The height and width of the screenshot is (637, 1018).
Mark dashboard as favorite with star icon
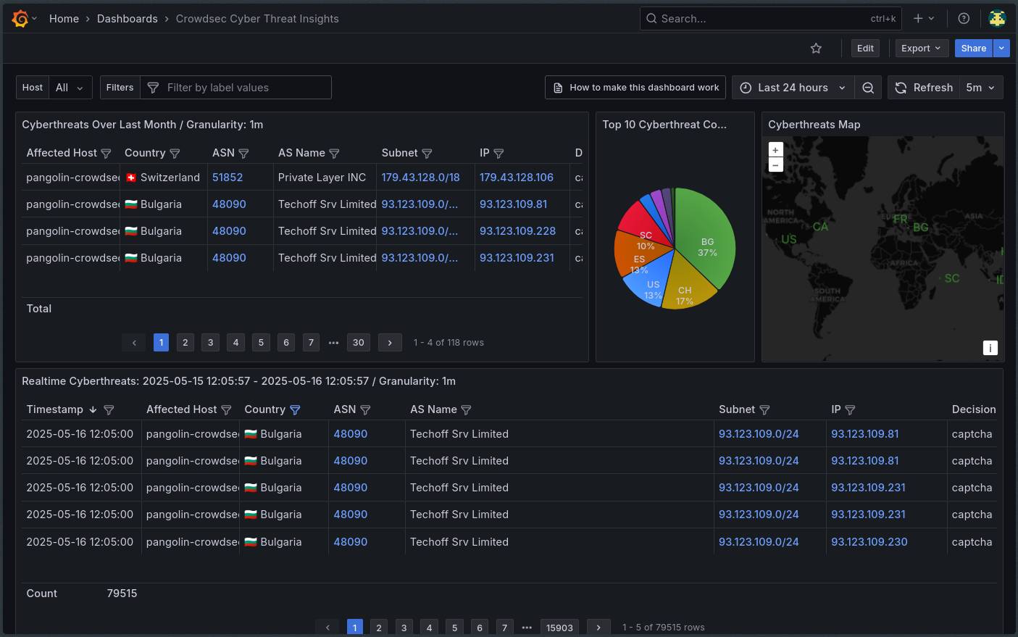[x=816, y=49]
